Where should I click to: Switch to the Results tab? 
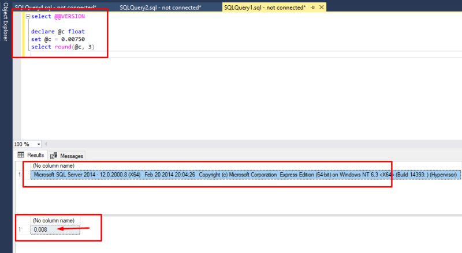tap(31, 155)
